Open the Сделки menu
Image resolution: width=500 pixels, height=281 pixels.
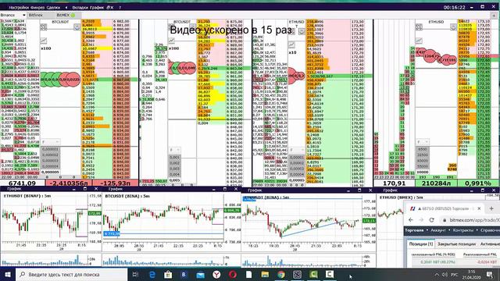click(53, 7)
